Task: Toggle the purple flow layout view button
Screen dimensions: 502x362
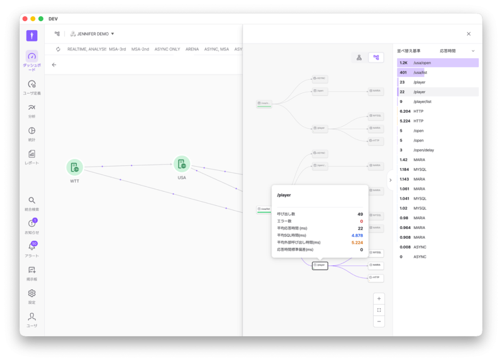Action: pos(376,58)
